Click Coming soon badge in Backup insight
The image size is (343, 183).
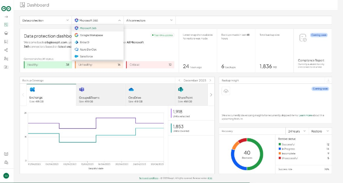[320, 89]
